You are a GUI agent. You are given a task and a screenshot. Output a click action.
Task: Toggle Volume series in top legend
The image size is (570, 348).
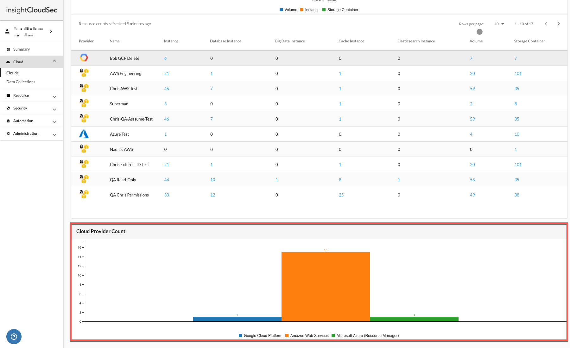pyautogui.click(x=288, y=10)
